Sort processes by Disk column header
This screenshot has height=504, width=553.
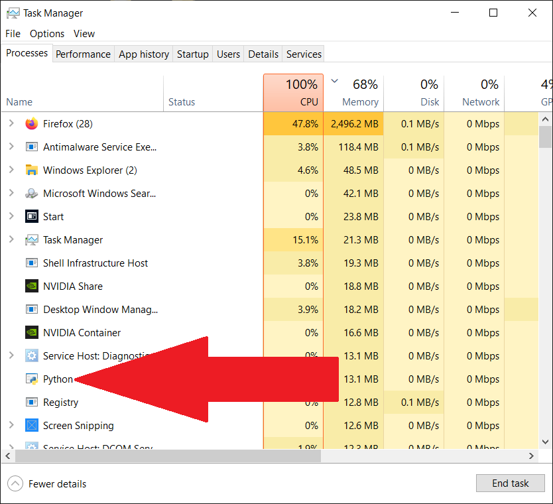(414, 93)
